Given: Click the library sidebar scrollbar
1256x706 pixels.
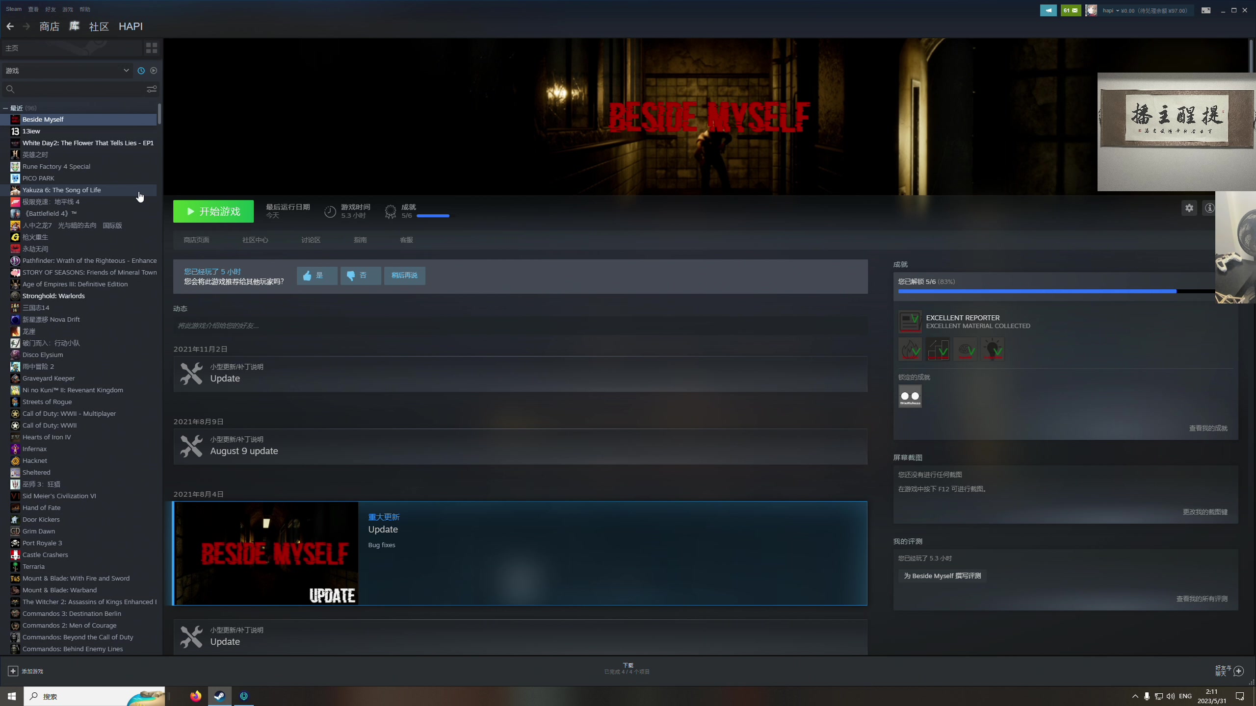Looking at the screenshot, I should [x=159, y=114].
